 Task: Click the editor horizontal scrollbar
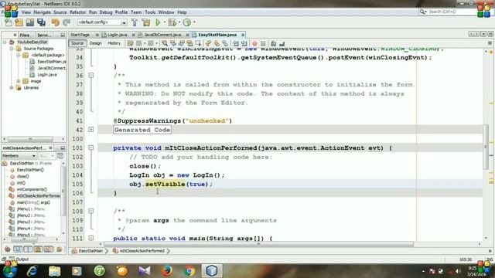258,244
